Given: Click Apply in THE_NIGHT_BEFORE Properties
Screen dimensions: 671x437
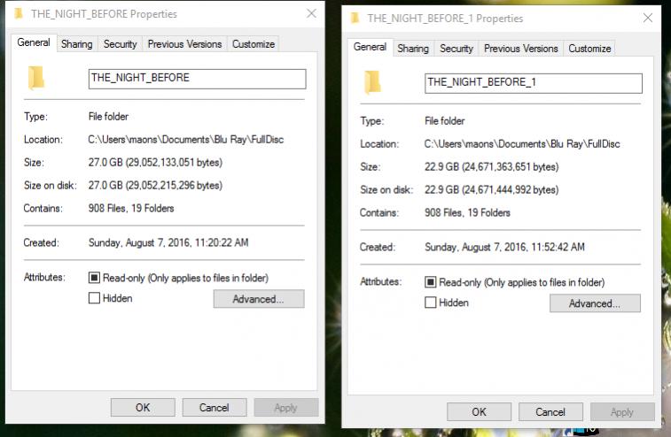Looking at the screenshot, I should 285,408.
